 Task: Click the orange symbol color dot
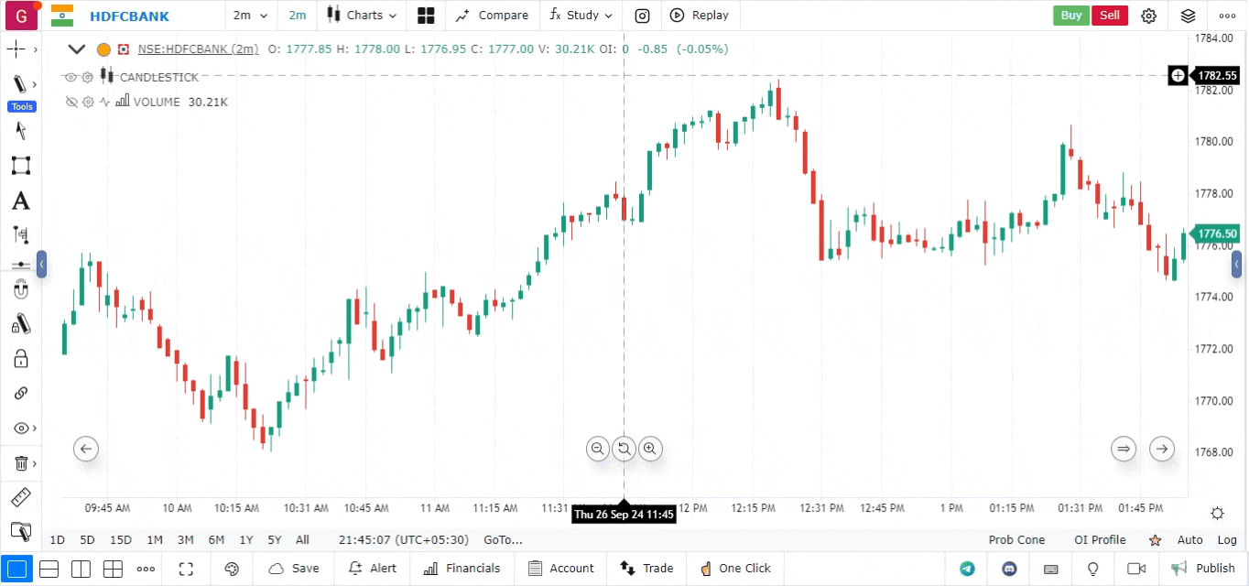coord(103,49)
